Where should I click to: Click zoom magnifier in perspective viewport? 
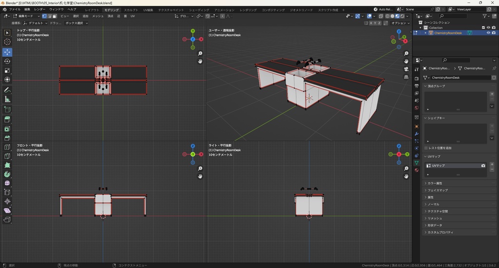click(x=406, y=54)
